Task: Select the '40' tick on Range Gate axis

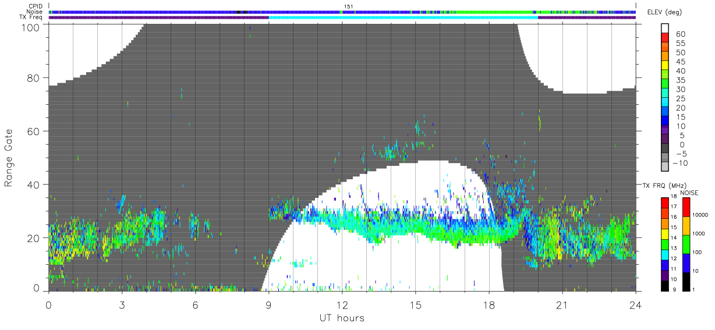Action: 34,184
